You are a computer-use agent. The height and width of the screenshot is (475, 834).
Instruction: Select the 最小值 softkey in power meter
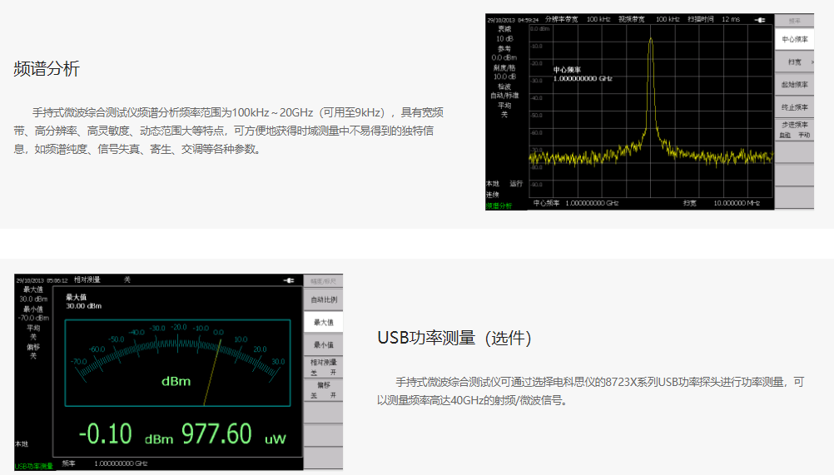point(323,344)
